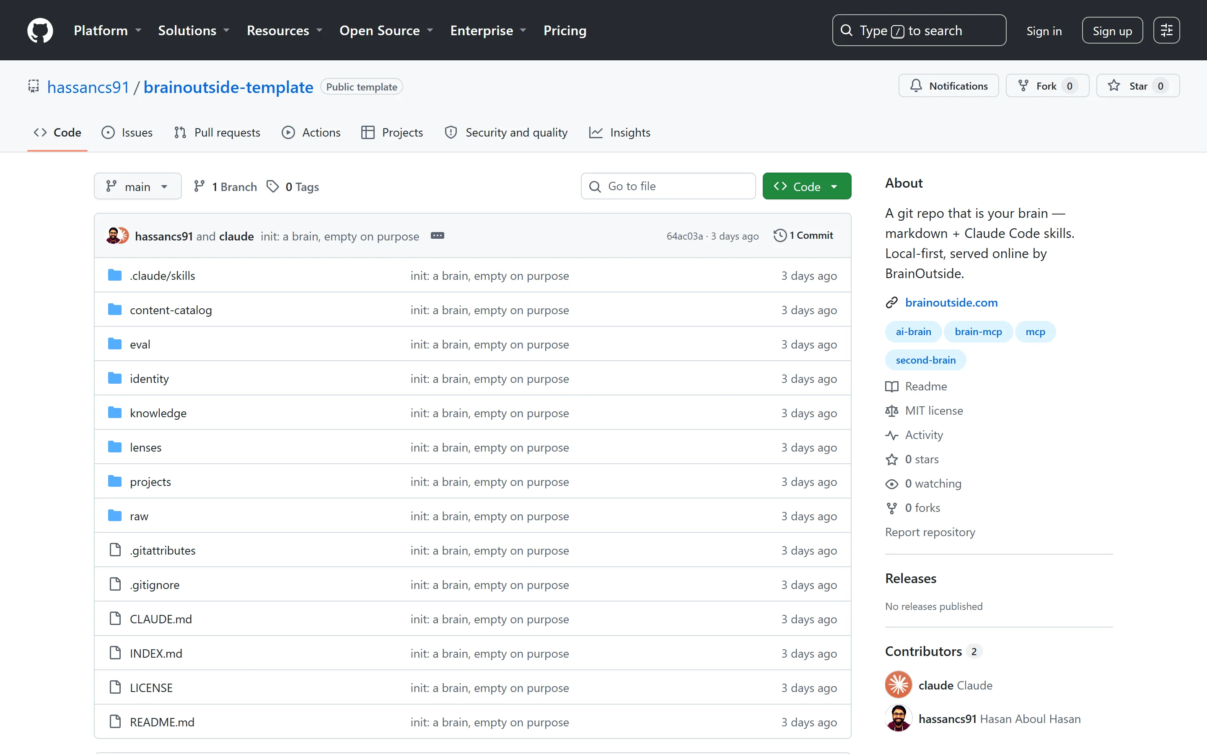
Task: Click the Type / to search box
Action: [x=919, y=31]
